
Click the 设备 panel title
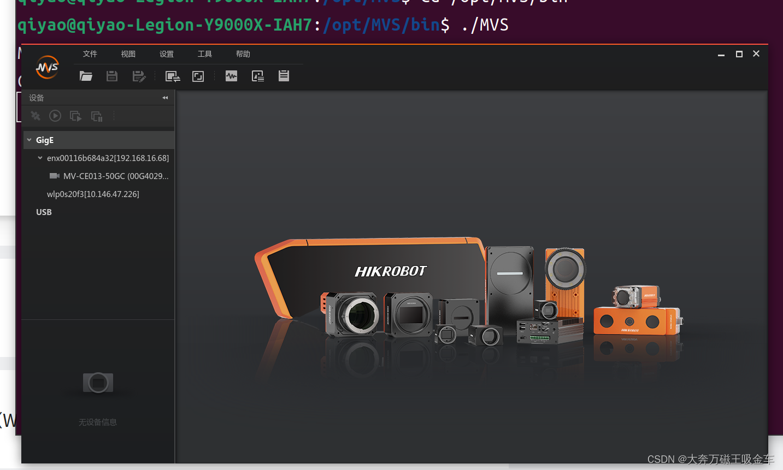[x=37, y=98]
